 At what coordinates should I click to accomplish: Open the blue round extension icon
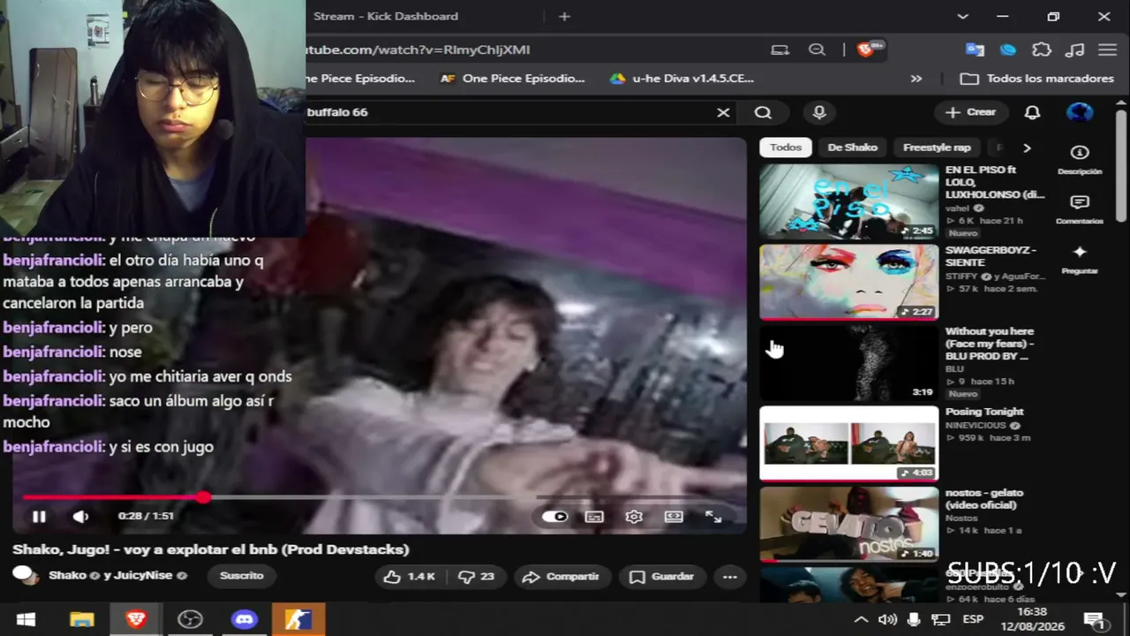[1008, 49]
